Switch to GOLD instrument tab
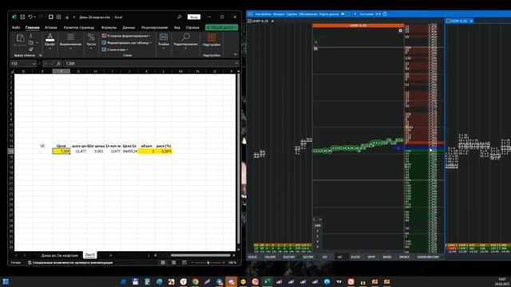The height and width of the screenshot is (287, 511). (x=252, y=257)
